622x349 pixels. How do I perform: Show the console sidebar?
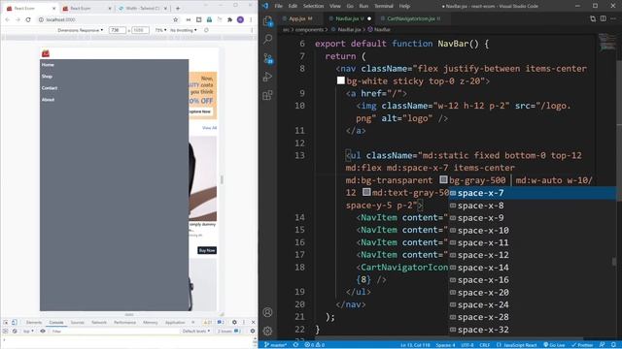(6, 331)
